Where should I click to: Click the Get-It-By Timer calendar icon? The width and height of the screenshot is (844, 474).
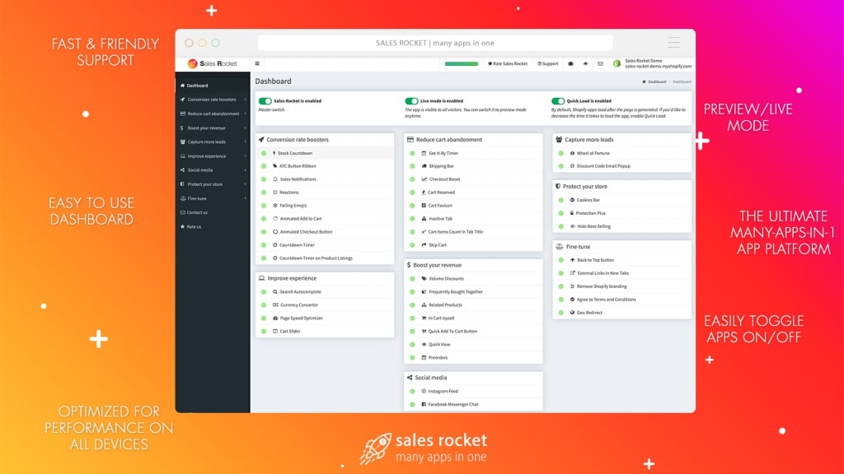pos(424,153)
